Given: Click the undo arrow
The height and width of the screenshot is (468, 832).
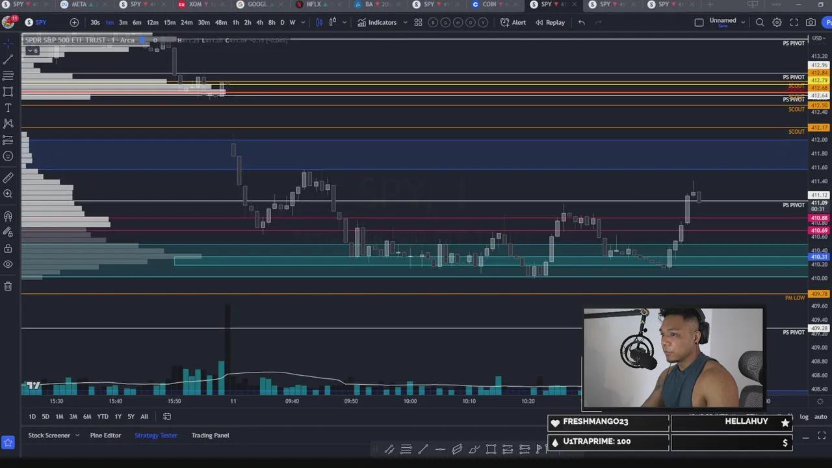Looking at the screenshot, I should [581, 22].
